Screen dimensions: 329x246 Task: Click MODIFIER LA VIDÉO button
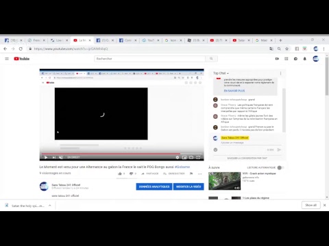(188, 187)
